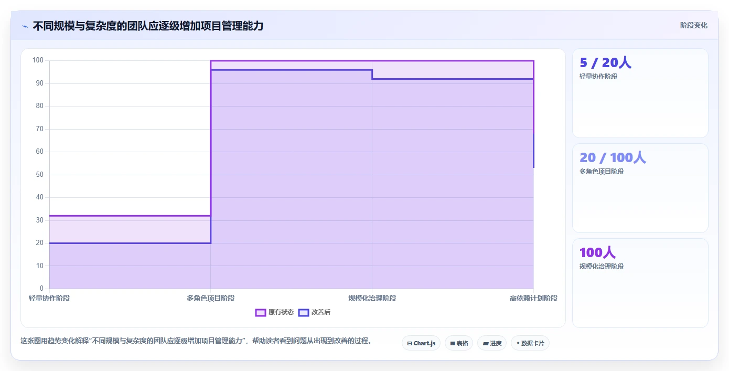Click the 阶段变化 label in header
This screenshot has width=729, height=371.
(x=693, y=25)
